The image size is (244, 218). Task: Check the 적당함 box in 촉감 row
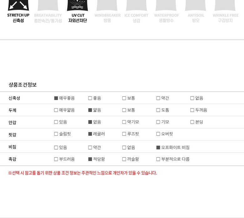90,159
